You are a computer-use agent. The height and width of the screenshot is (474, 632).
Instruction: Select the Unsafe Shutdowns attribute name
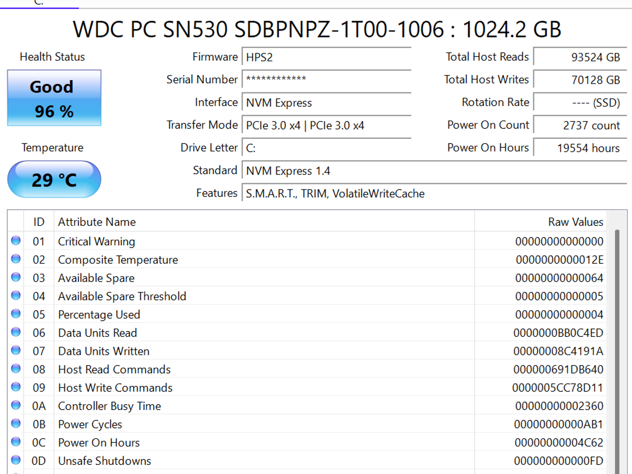coord(105,461)
